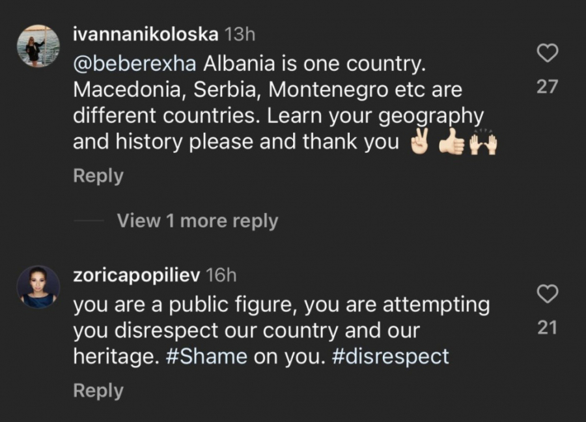This screenshot has width=586, height=422.
Task: Like ivannanikoloska's comment with the heart icon
Action: click(548, 53)
